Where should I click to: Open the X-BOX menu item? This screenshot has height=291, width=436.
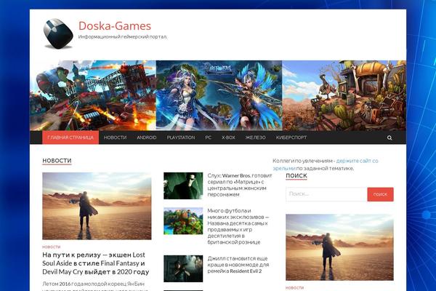pyautogui.click(x=228, y=137)
